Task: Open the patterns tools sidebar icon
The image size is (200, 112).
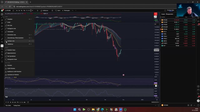Action: (x=2, y=23)
